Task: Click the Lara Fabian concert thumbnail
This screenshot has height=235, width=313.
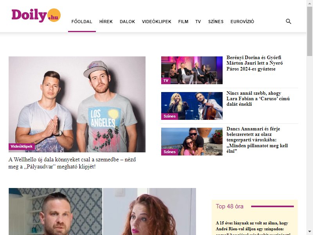Action: 192,106
